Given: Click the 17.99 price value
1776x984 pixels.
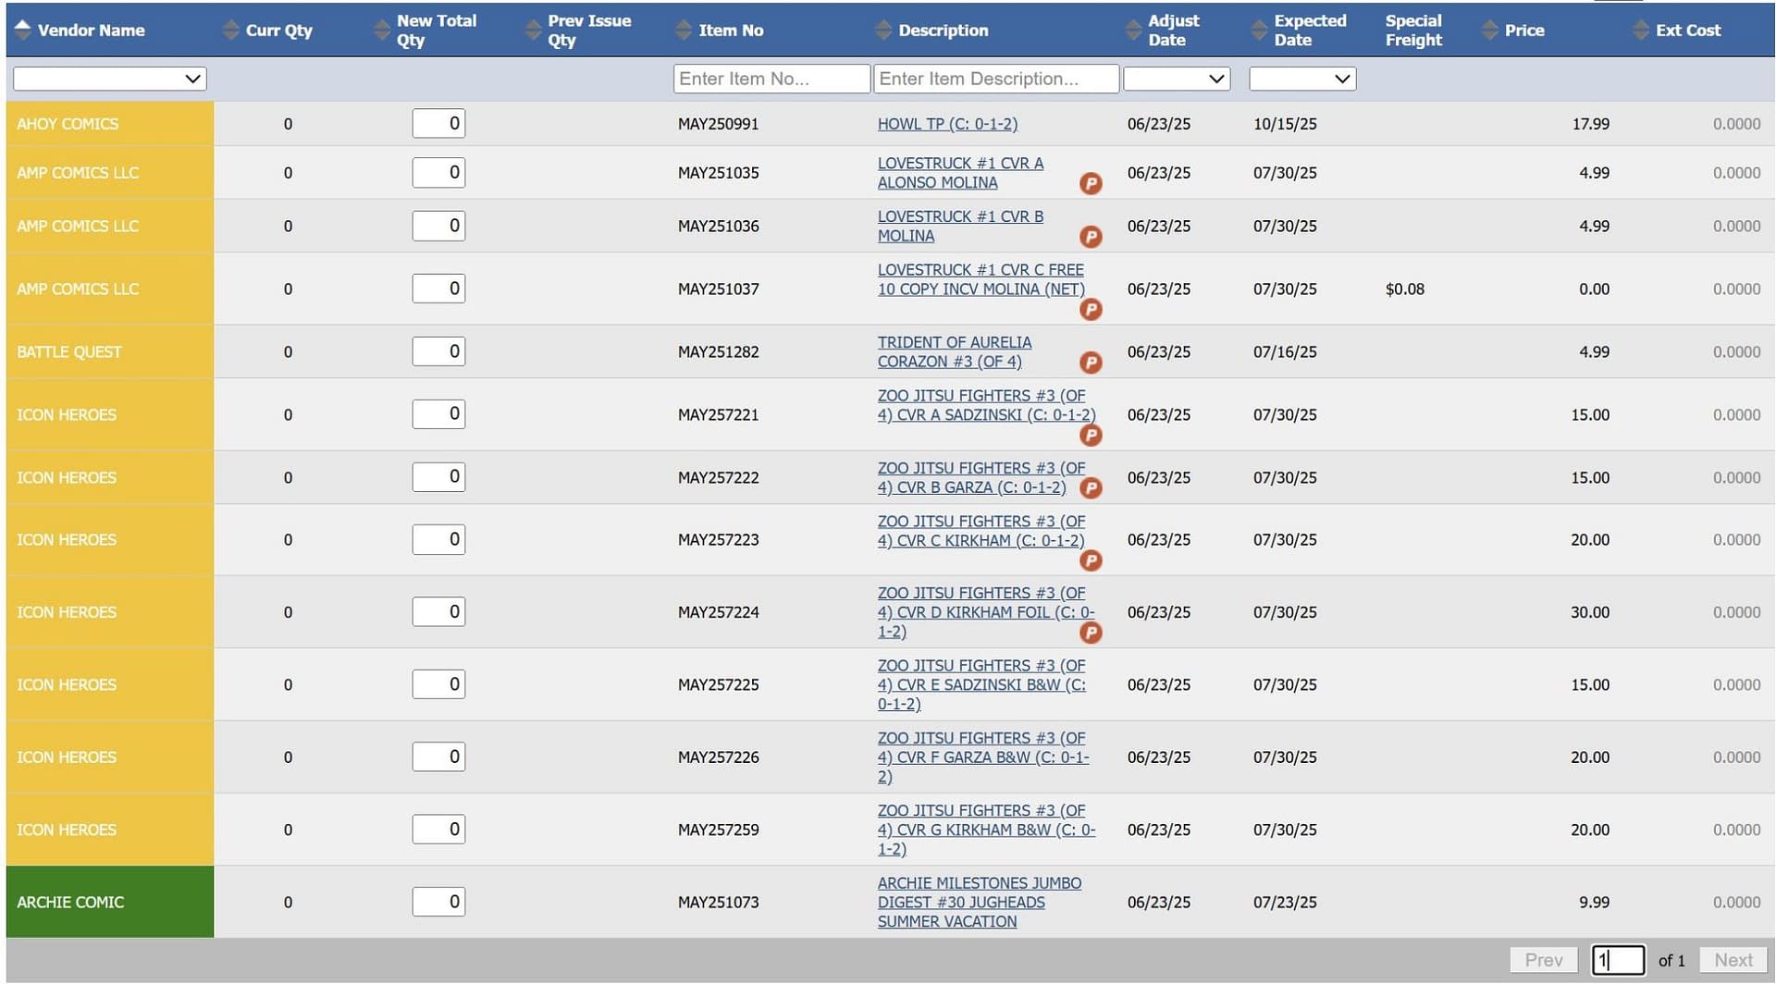Looking at the screenshot, I should point(1590,124).
